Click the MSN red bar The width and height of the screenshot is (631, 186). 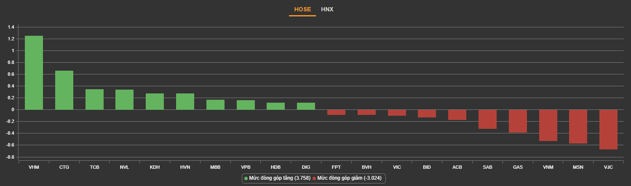(578, 126)
